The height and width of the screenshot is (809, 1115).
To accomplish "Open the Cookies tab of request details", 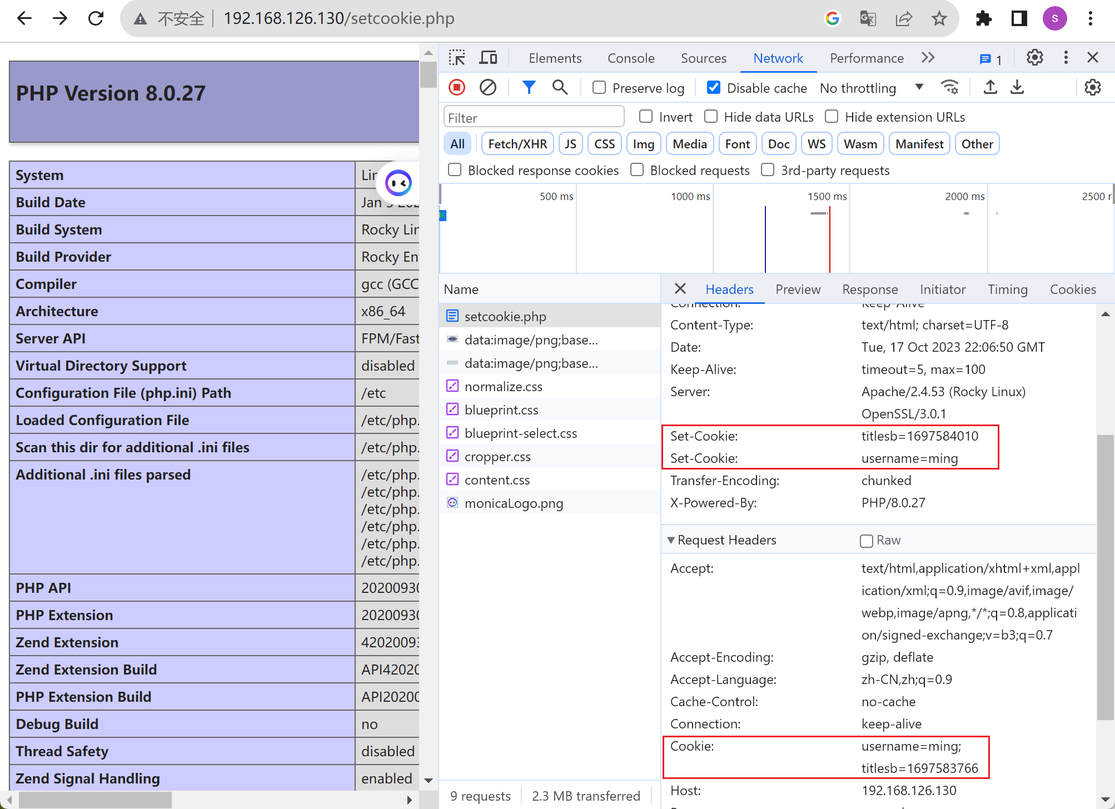I will pos(1072,289).
